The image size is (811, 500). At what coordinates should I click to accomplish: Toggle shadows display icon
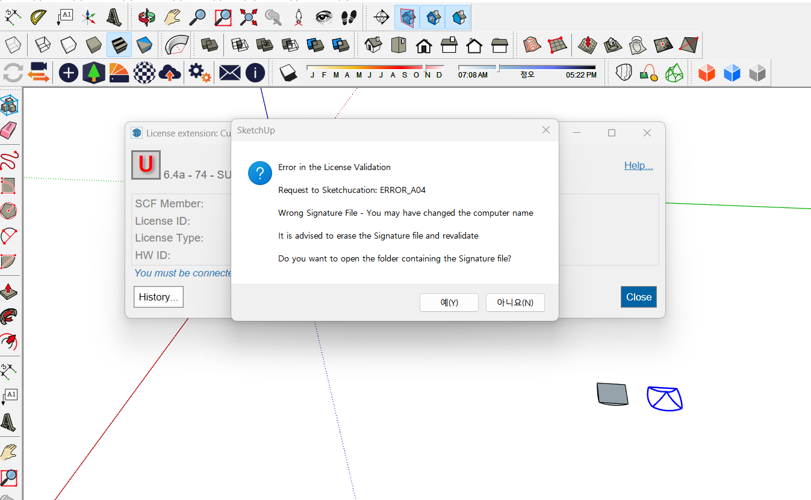[x=289, y=73]
